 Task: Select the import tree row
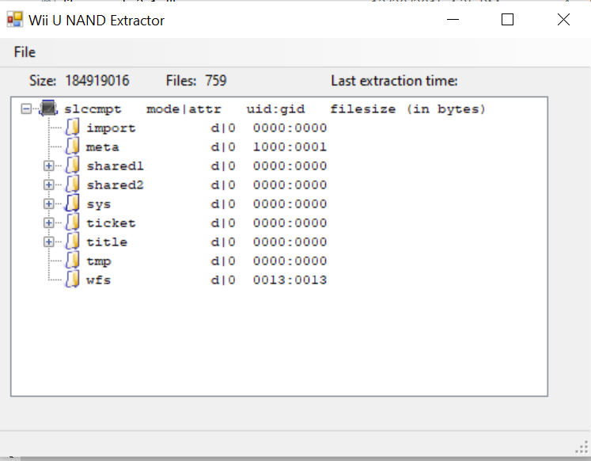(x=206, y=128)
